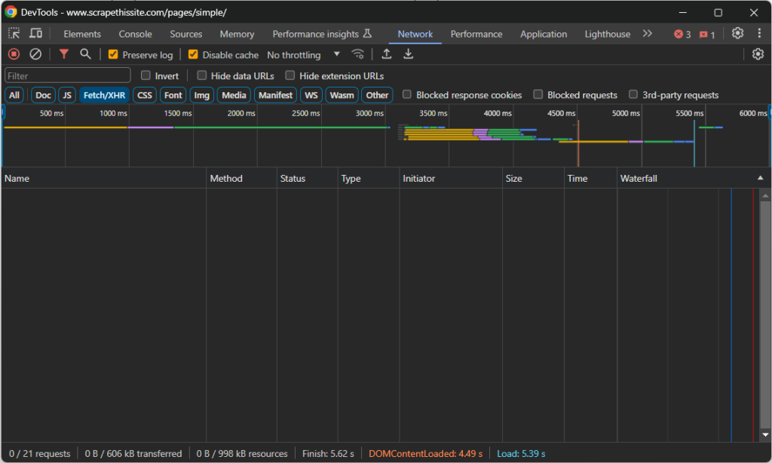772x463 pixels.
Task: Uncheck Preserve log checkbox
Action: pos(113,55)
